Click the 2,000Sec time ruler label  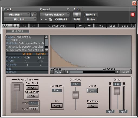[x=110, y=69]
